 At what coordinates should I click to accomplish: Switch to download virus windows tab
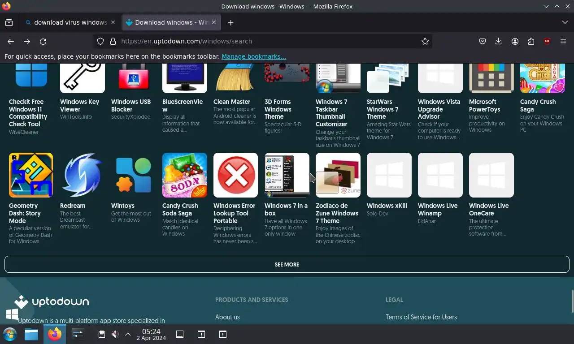pos(70,22)
